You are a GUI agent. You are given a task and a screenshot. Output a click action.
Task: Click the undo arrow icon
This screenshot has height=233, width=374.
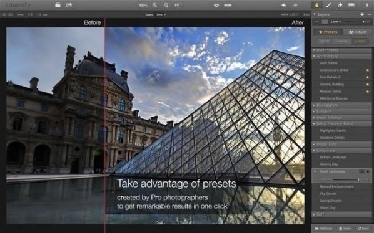click(x=283, y=5)
